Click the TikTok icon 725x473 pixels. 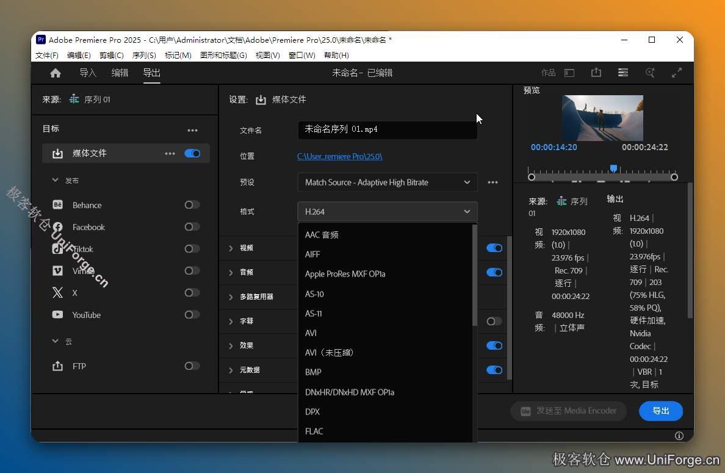click(x=57, y=249)
